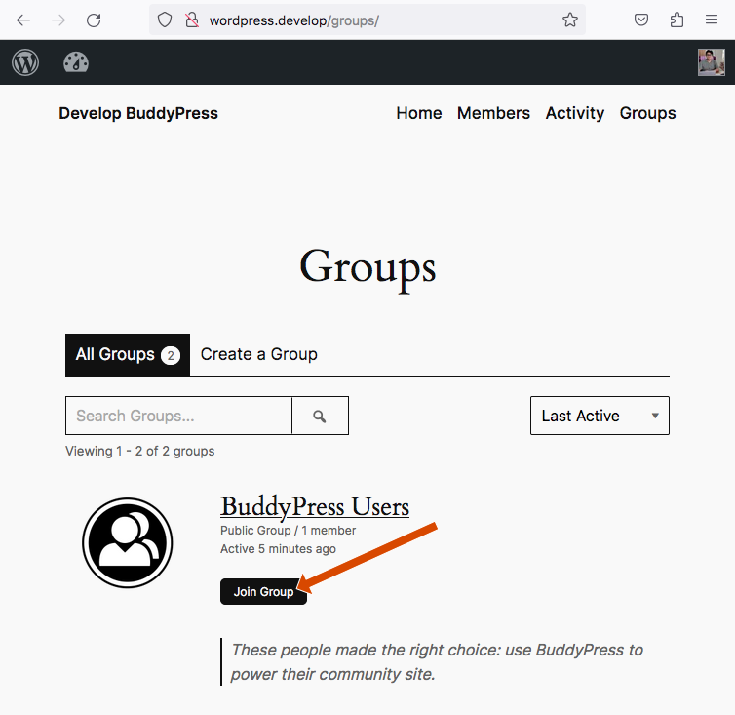Open the browser extensions puzzle icon
This screenshot has width=735, height=715.
[x=677, y=20]
